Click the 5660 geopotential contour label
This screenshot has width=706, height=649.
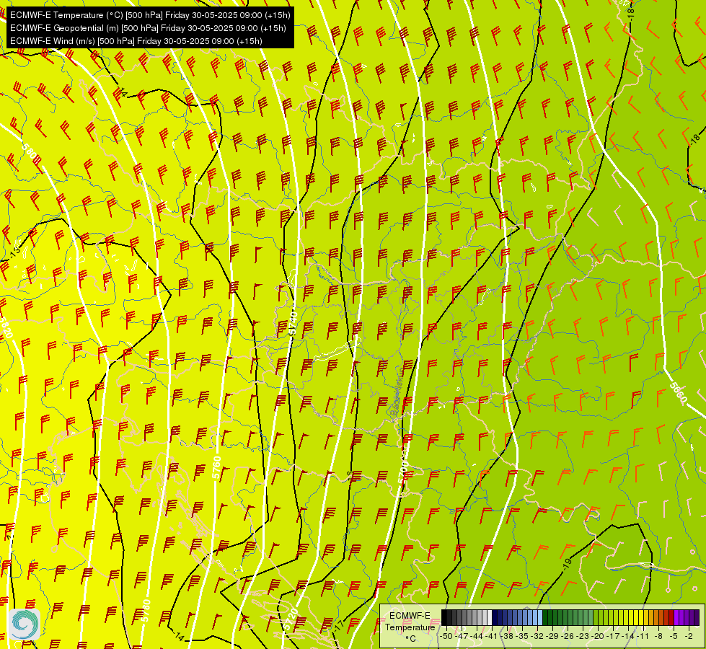click(x=678, y=393)
